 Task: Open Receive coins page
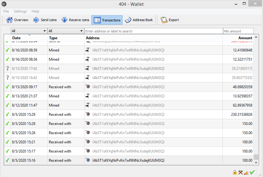tap(75, 20)
